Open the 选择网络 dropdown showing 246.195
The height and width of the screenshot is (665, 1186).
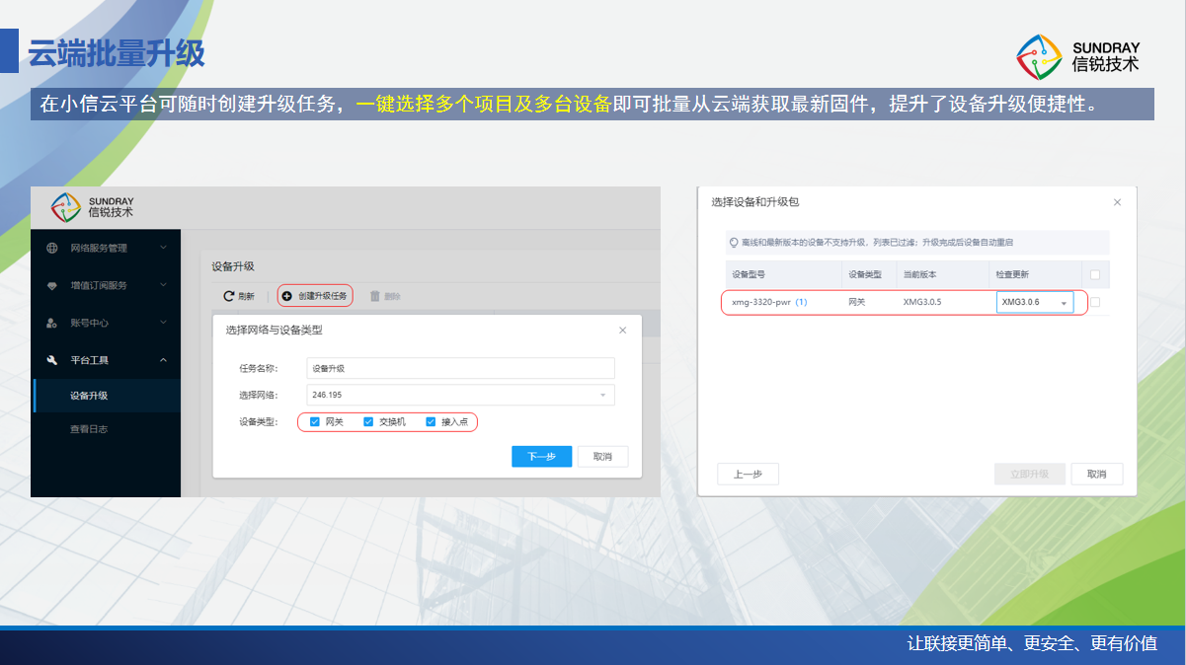[x=460, y=395]
